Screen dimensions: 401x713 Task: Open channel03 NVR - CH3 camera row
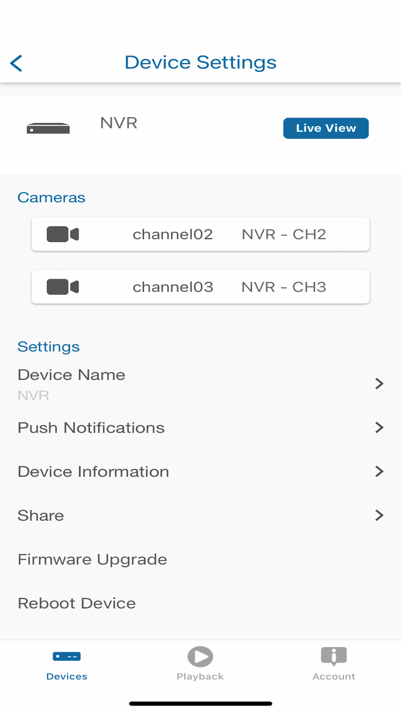tap(200, 287)
